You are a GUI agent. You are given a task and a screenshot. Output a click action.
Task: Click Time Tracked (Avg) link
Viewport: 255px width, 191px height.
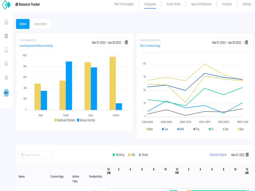(x=150, y=46)
